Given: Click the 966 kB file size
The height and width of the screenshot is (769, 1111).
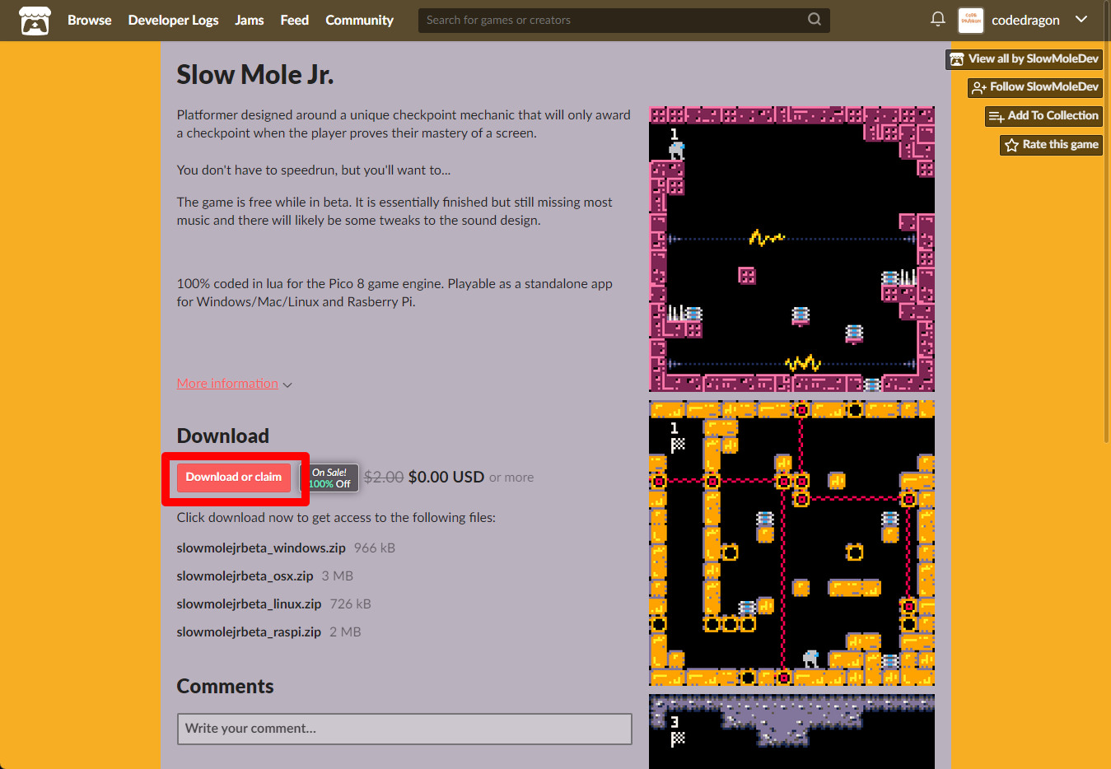Looking at the screenshot, I should pyautogui.click(x=375, y=548).
